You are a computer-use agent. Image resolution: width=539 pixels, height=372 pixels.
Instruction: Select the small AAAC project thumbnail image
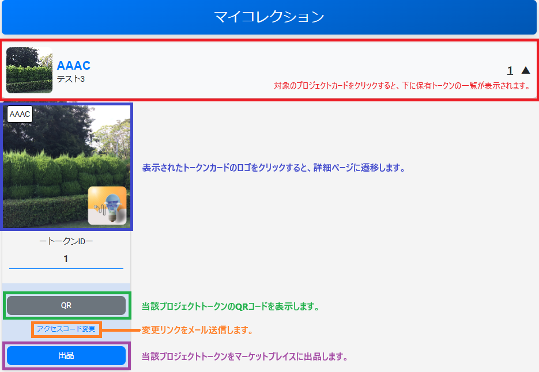coord(29,70)
